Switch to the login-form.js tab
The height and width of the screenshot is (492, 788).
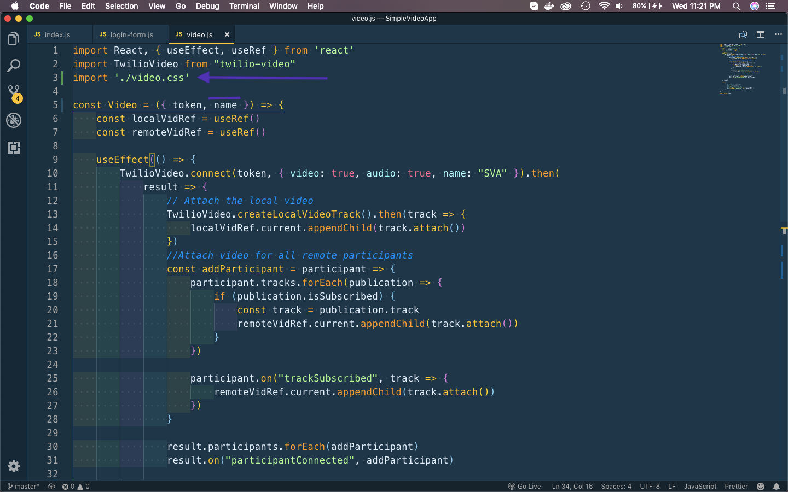pos(131,34)
